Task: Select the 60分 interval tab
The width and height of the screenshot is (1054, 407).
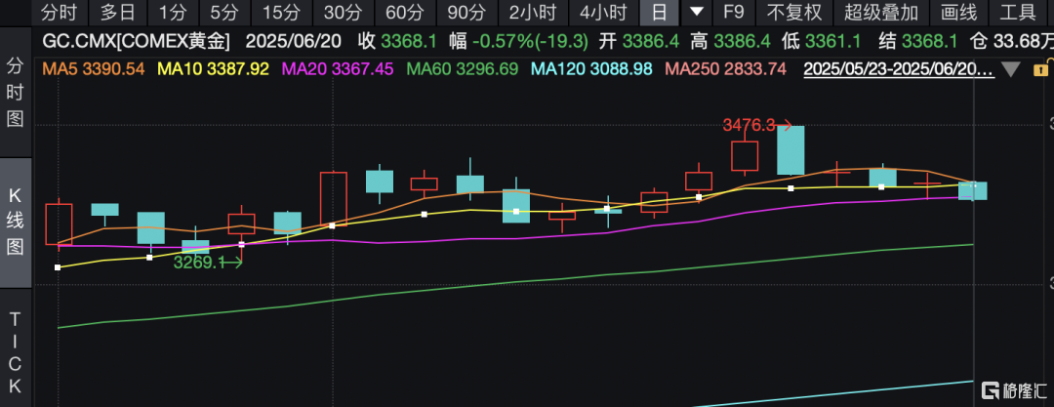Action: tap(405, 12)
